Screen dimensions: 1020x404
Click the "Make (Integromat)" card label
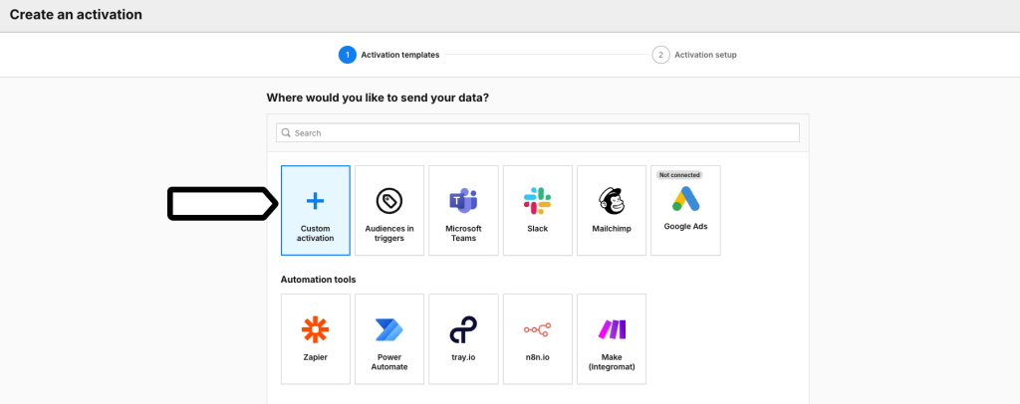[612, 362]
